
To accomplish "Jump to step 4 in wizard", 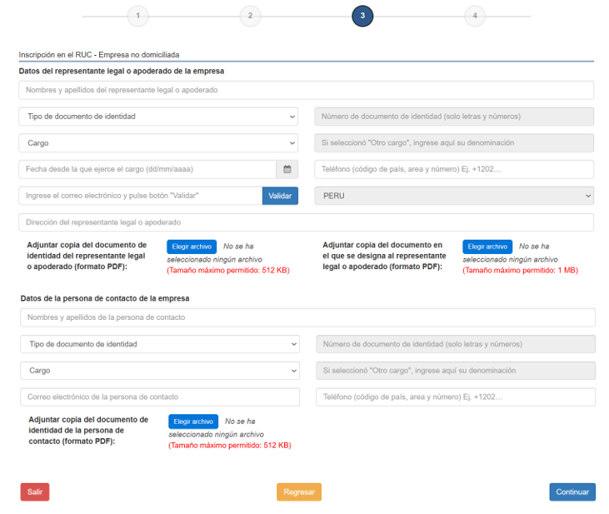I will click(x=475, y=16).
